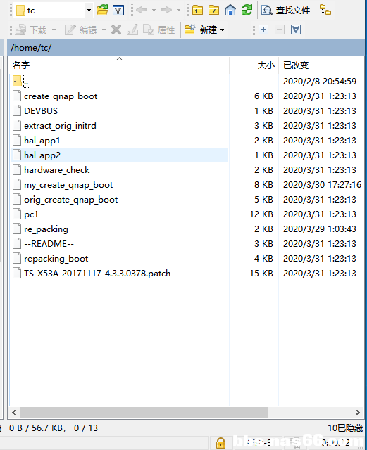The height and width of the screenshot is (450, 367).
Task: Click the 0 B / 56.7 KB status text
Action: [36, 428]
